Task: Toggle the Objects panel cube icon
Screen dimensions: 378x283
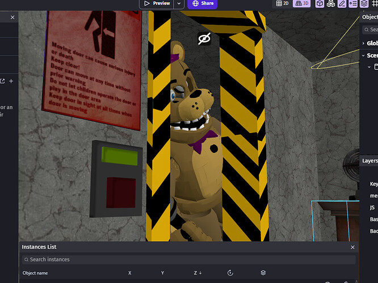Action: 320,3
